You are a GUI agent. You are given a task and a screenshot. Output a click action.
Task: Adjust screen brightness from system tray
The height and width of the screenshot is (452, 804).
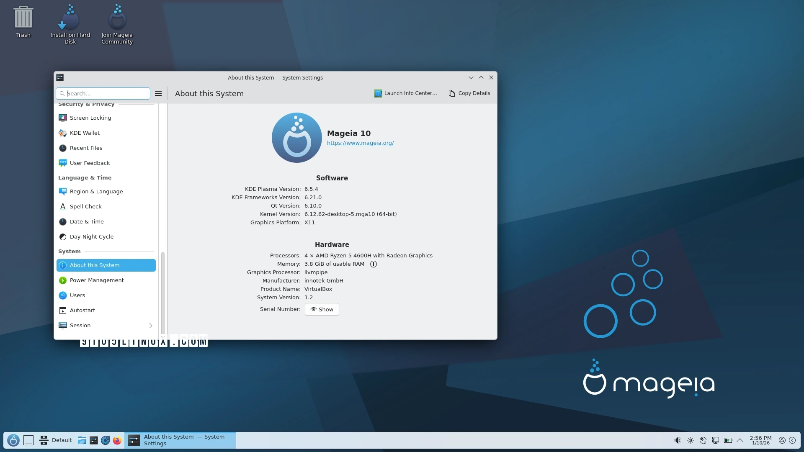pyautogui.click(x=690, y=440)
